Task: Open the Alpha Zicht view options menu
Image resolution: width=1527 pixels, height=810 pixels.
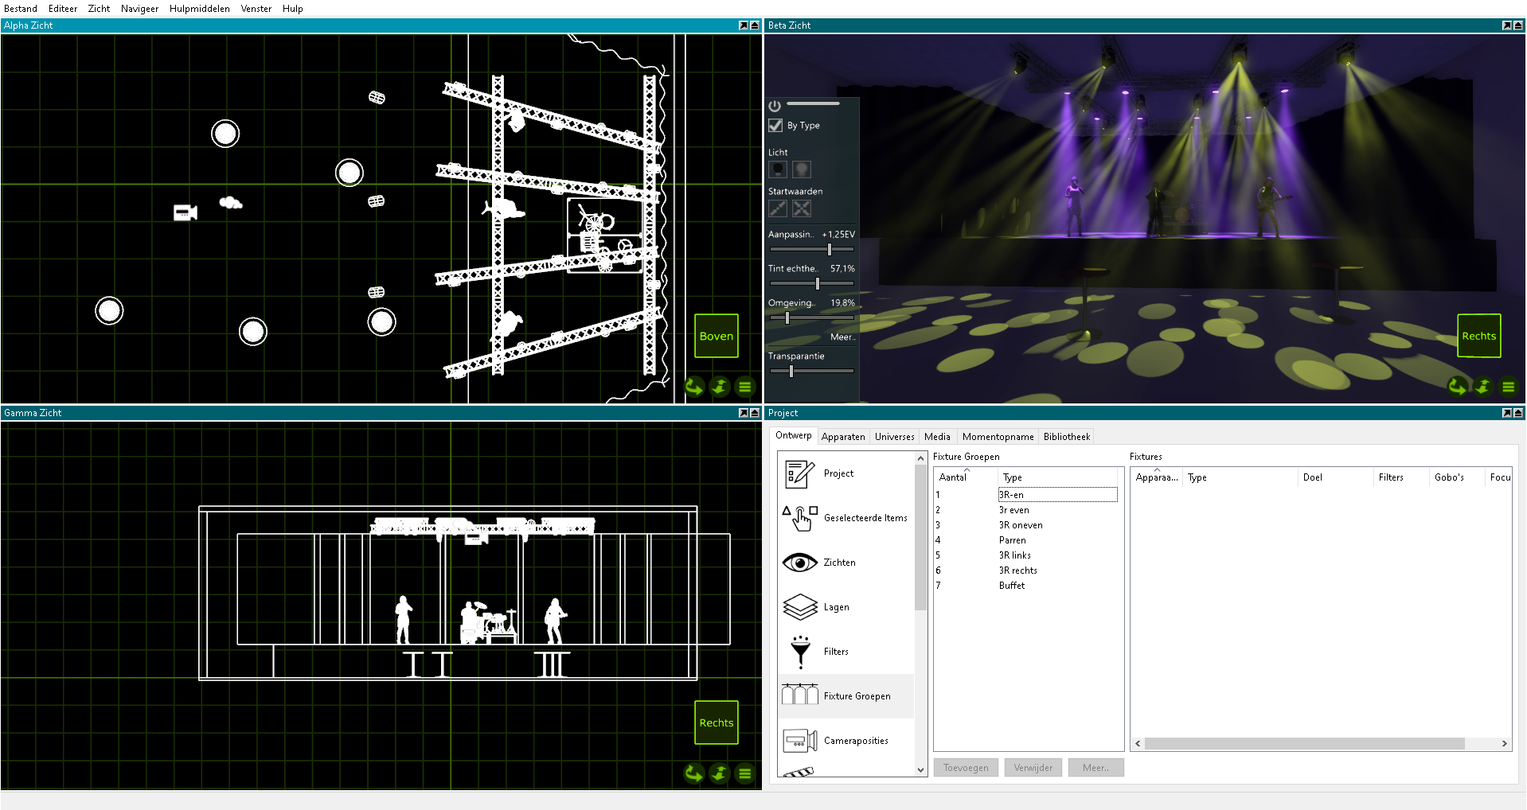Action: 745,387
